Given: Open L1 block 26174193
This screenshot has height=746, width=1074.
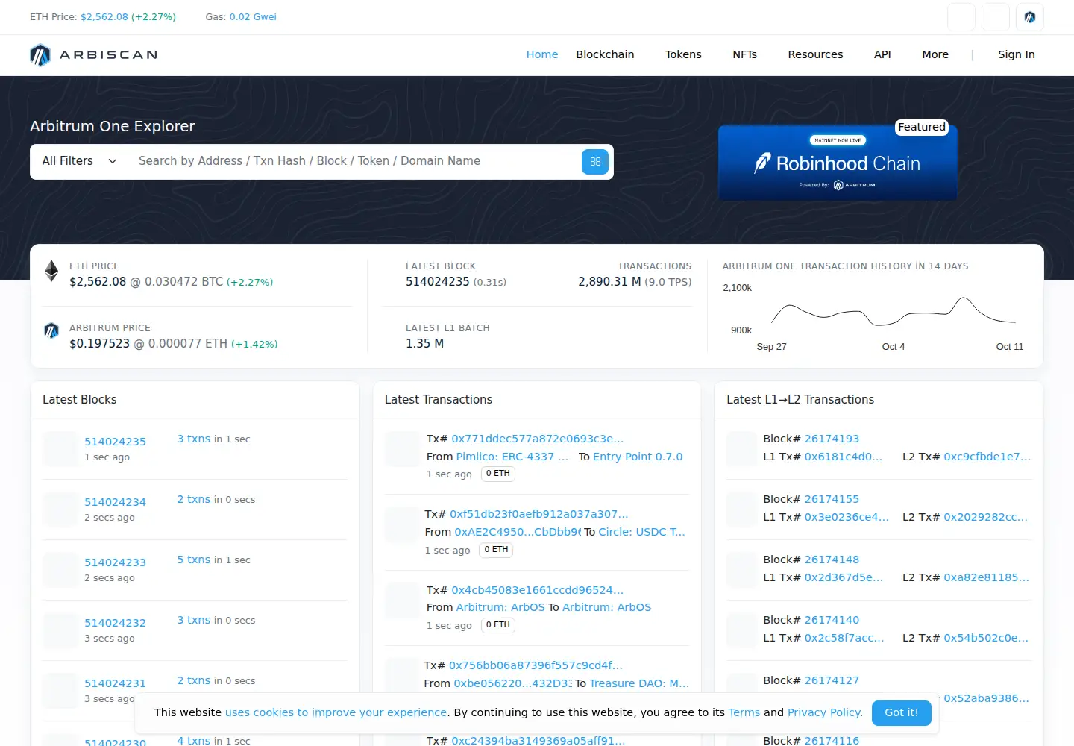Looking at the screenshot, I should [832, 439].
